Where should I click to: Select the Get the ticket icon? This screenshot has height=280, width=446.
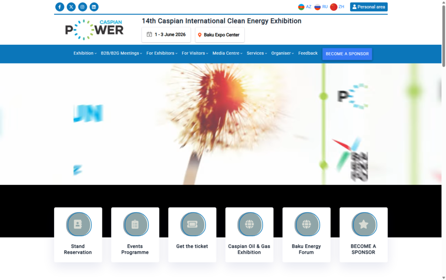click(192, 224)
